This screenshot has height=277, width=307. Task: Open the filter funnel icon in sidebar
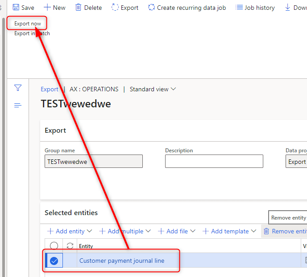[x=18, y=88]
